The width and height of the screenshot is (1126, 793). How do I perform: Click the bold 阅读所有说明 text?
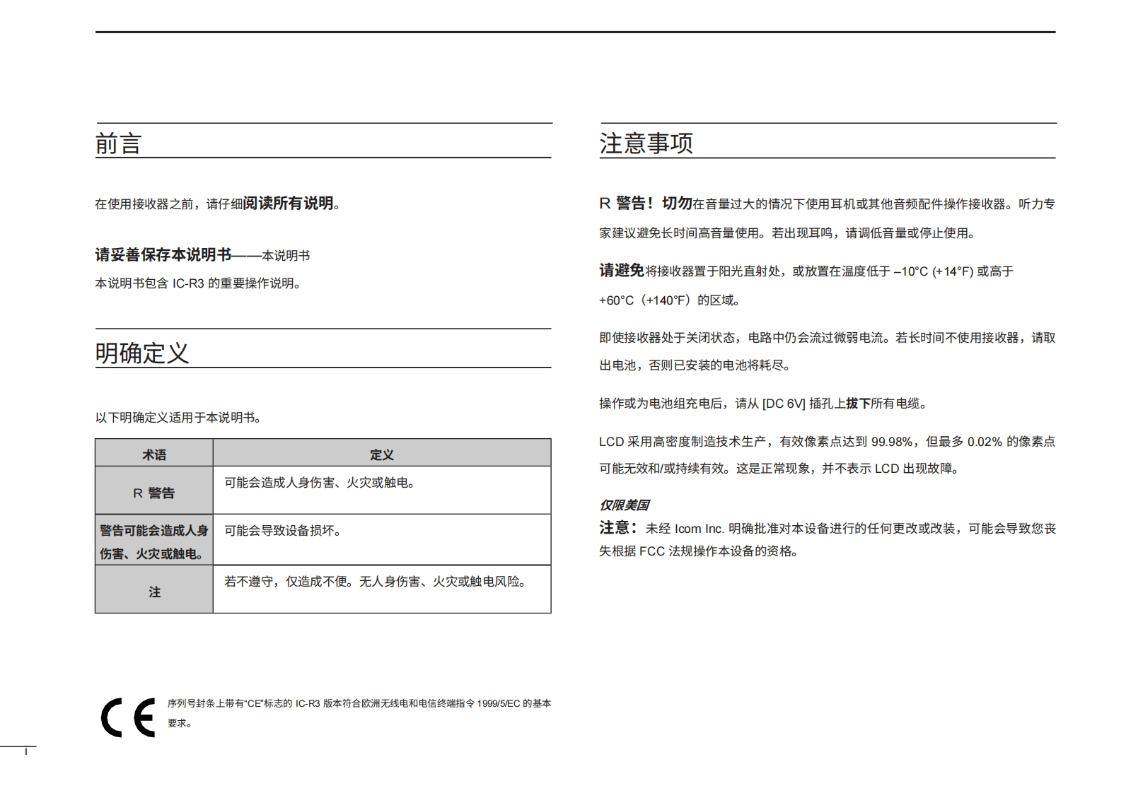pos(288,204)
